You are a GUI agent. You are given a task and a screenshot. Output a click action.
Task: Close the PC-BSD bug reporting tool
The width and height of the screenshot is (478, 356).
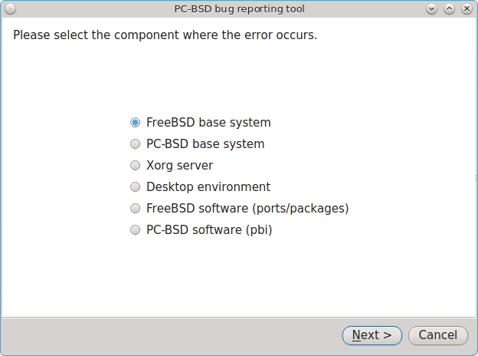pos(467,9)
